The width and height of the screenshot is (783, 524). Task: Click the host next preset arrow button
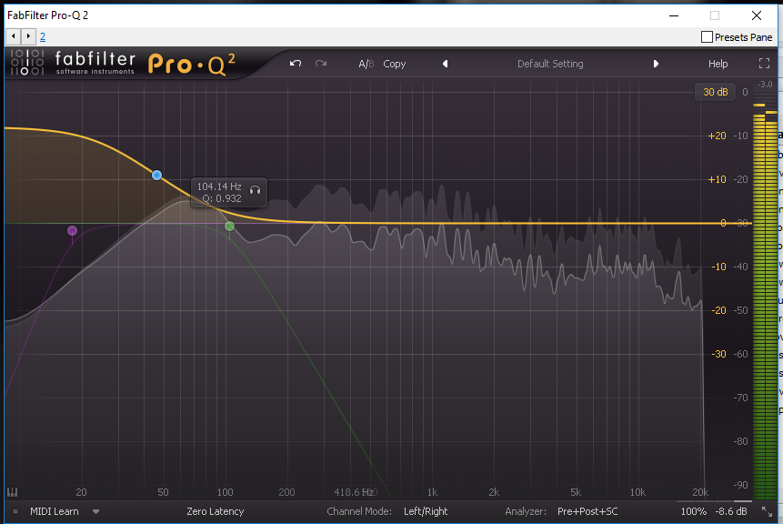[28, 36]
